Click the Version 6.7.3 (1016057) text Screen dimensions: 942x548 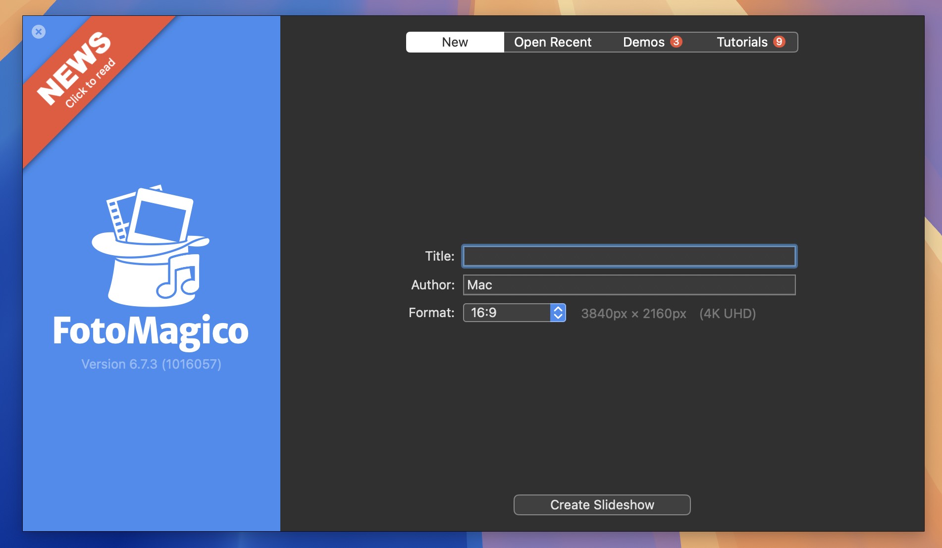(151, 364)
